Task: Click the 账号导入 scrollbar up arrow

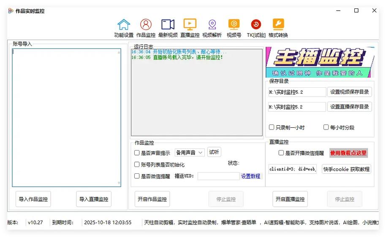Action: [x=119, y=52]
